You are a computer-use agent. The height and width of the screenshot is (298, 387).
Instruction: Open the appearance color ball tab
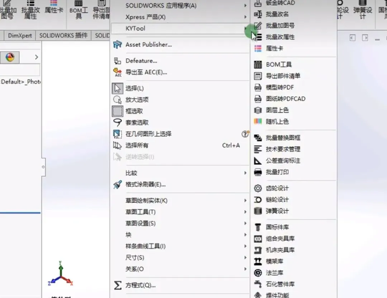coord(10,57)
